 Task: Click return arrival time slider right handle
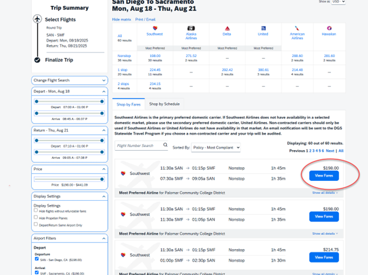[102, 152]
